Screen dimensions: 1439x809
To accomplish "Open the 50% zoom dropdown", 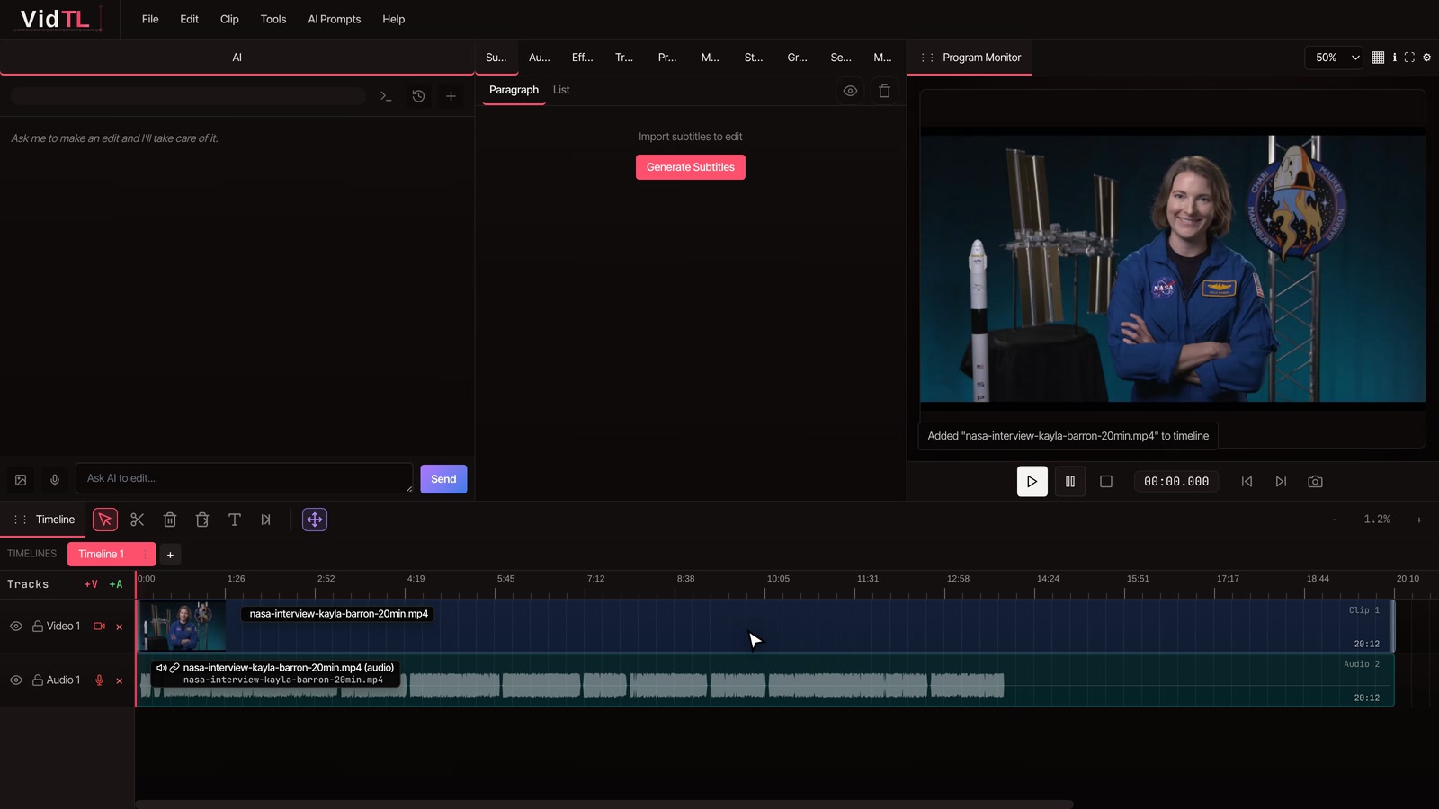I will pyautogui.click(x=1334, y=58).
